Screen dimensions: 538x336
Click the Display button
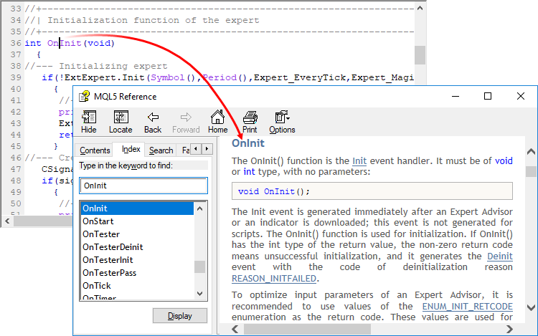(180, 316)
